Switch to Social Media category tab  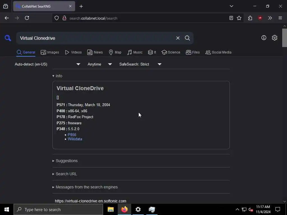[x=218, y=52]
